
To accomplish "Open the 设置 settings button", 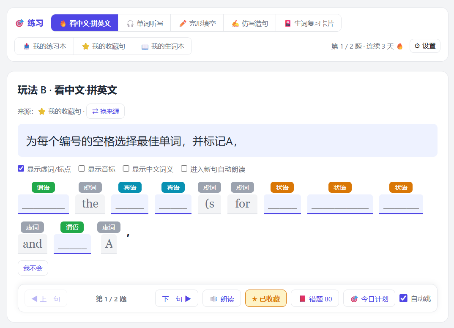I will click(425, 46).
